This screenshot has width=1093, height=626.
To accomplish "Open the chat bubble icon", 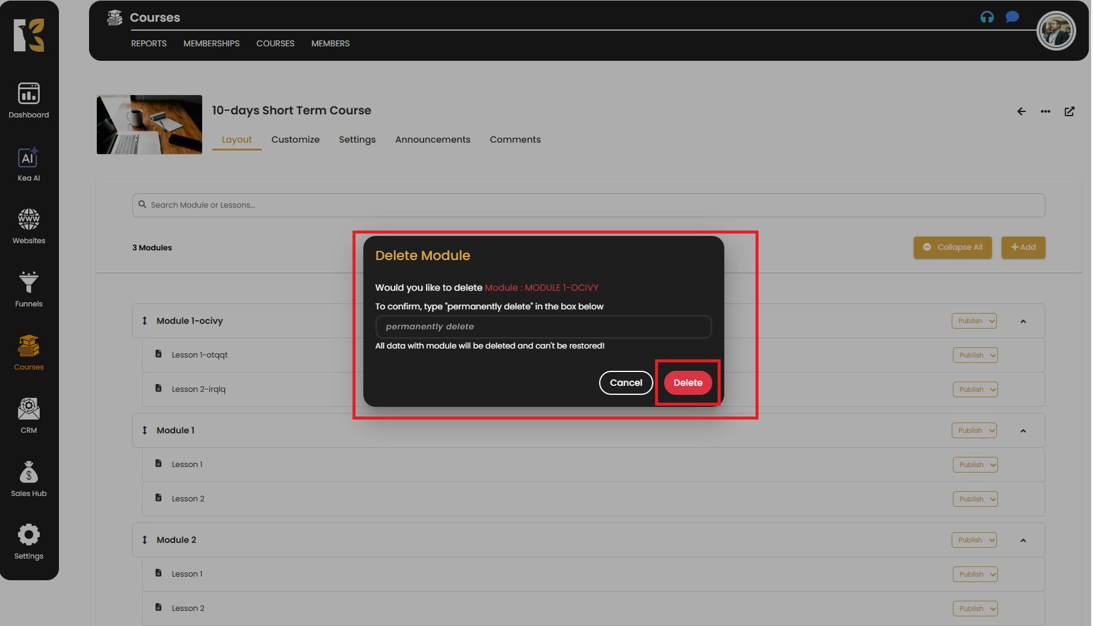I will 1012,17.
